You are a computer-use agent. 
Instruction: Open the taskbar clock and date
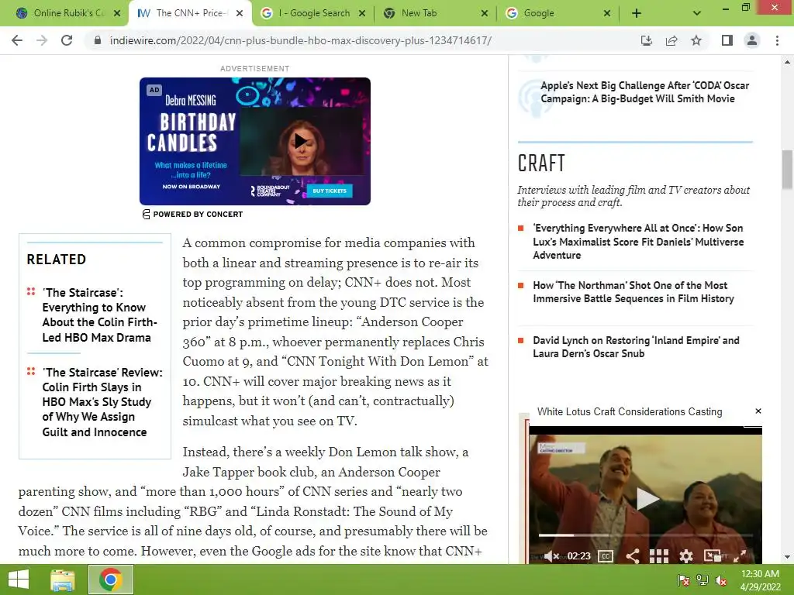tap(760, 580)
